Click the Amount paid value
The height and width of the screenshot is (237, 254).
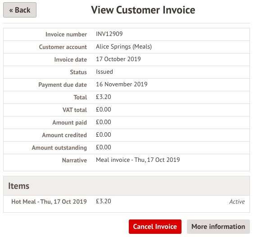coord(103,122)
